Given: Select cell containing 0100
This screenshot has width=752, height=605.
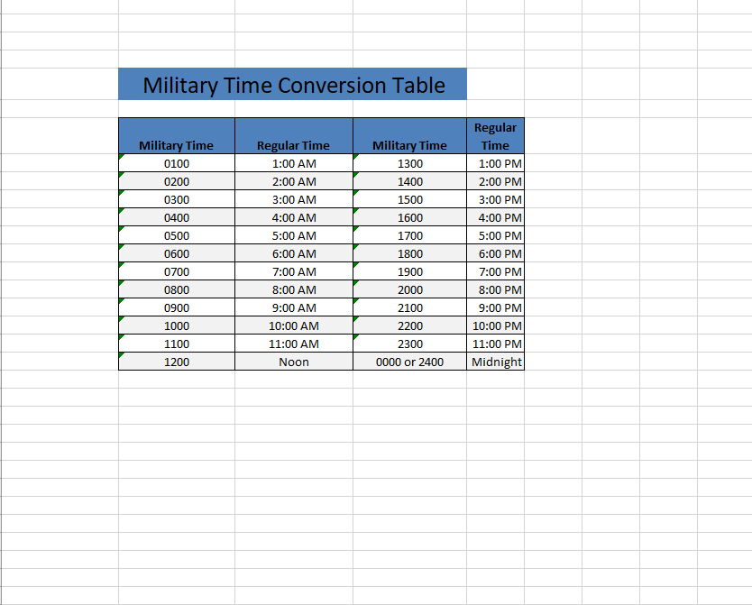Looking at the screenshot, I should [177, 163].
